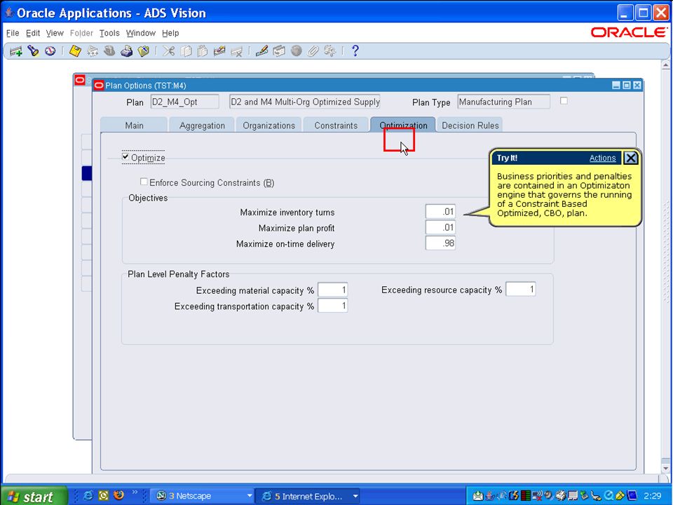Open the Edit menu

click(x=33, y=33)
